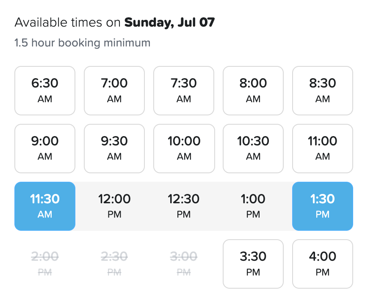Click the 10:30 AM slot
Screen dimensions: 365x295
click(x=253, y=148)
